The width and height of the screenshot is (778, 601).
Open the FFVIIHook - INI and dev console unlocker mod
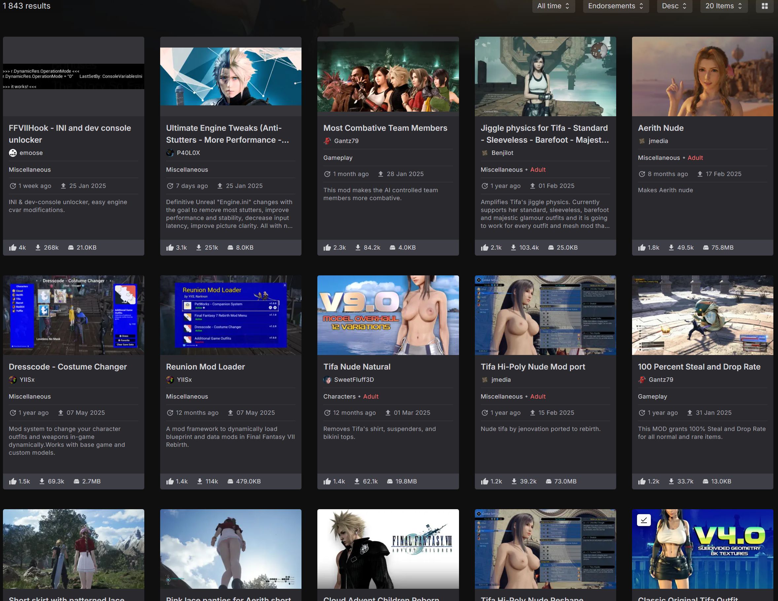click(x=70, y=134)
